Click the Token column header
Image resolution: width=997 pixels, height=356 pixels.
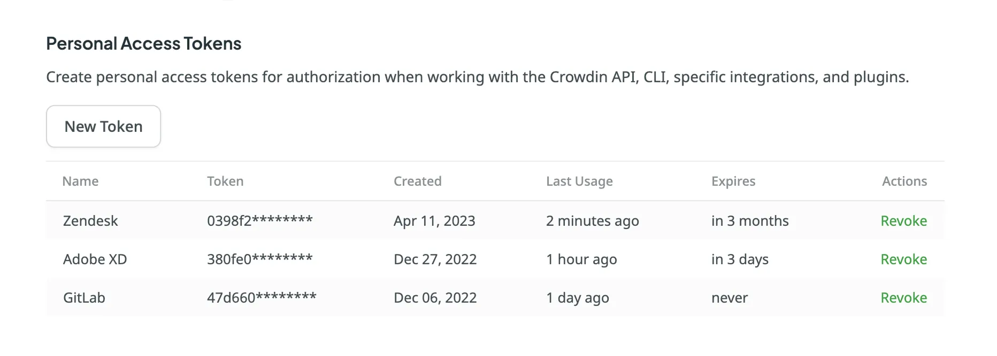coord(225,181)
